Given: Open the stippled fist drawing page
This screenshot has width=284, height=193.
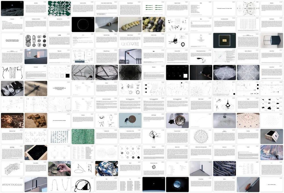Looking at the screenshot, I should point(154,137).
